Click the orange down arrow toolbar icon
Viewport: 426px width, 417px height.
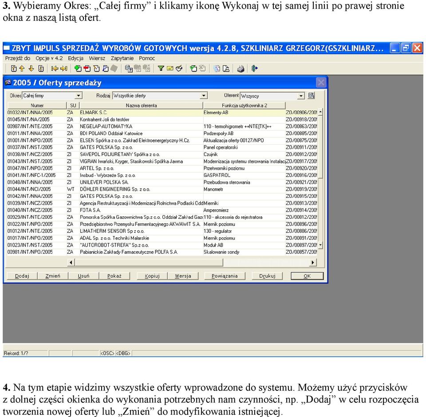pos(31,68)
